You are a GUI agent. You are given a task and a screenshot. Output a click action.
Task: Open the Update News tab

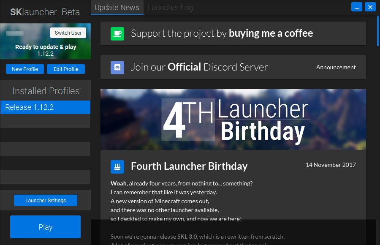[x=117, y=8]
